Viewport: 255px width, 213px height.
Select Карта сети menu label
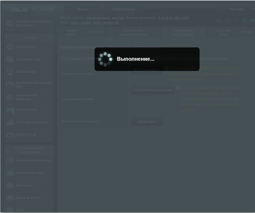coord(26,47)
